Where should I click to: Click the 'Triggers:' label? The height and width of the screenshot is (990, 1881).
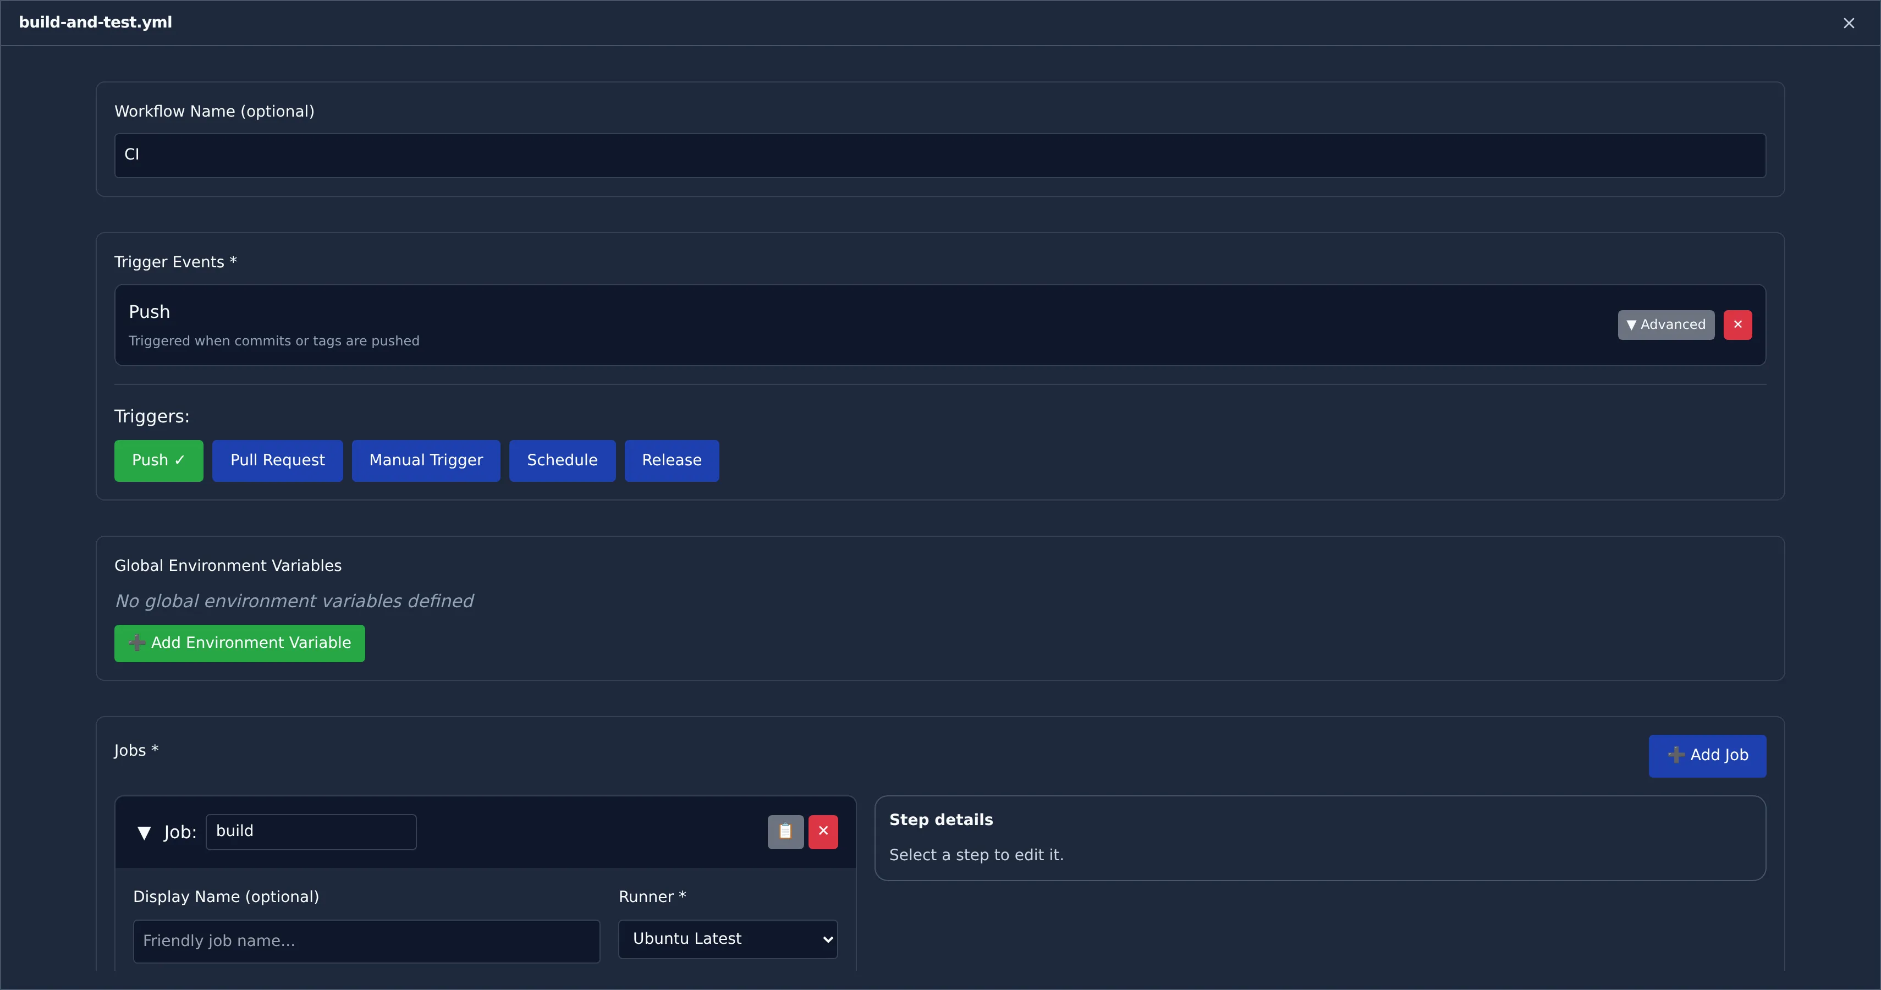pos(152,417)
